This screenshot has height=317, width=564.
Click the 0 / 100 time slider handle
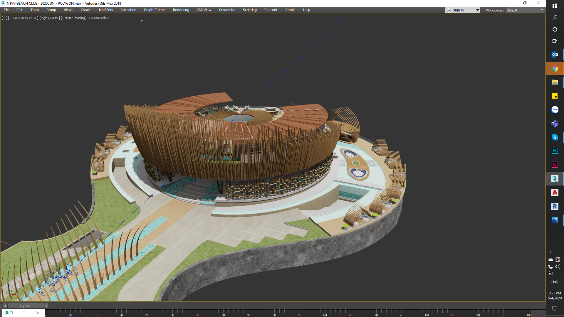pyautogui.click(x=25, y=306)
